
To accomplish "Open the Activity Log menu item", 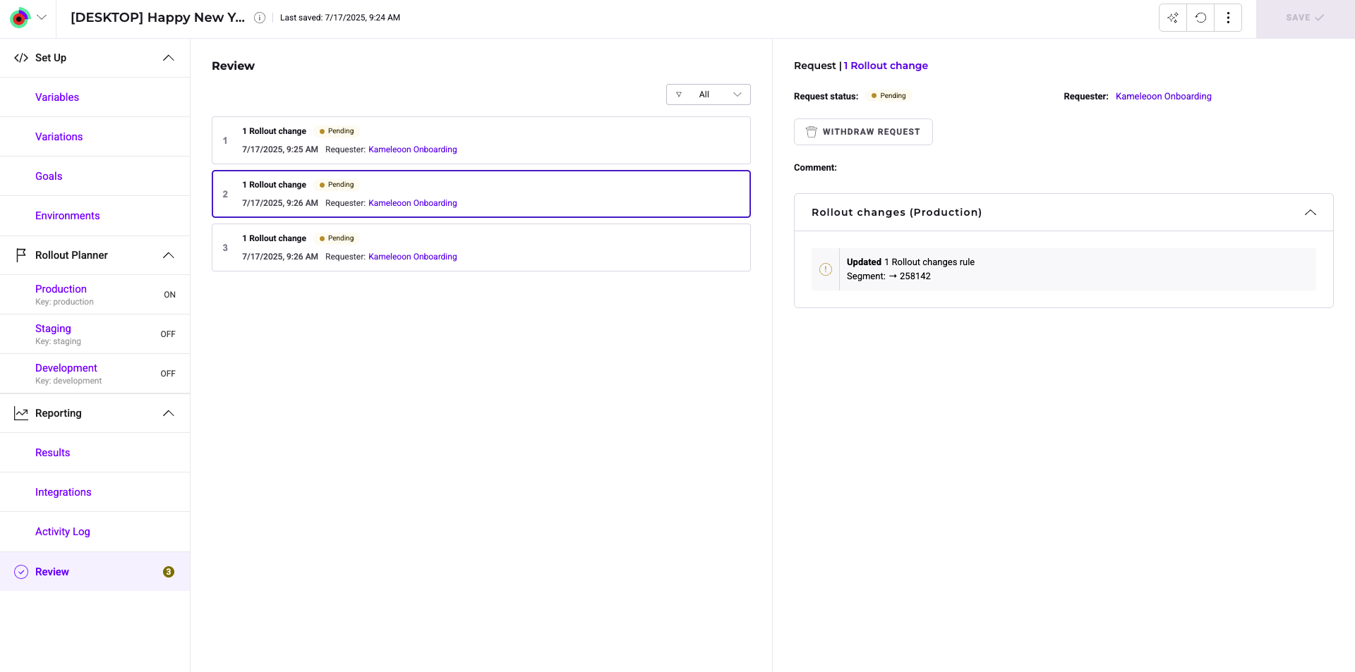I will click(x=63, y=532).
